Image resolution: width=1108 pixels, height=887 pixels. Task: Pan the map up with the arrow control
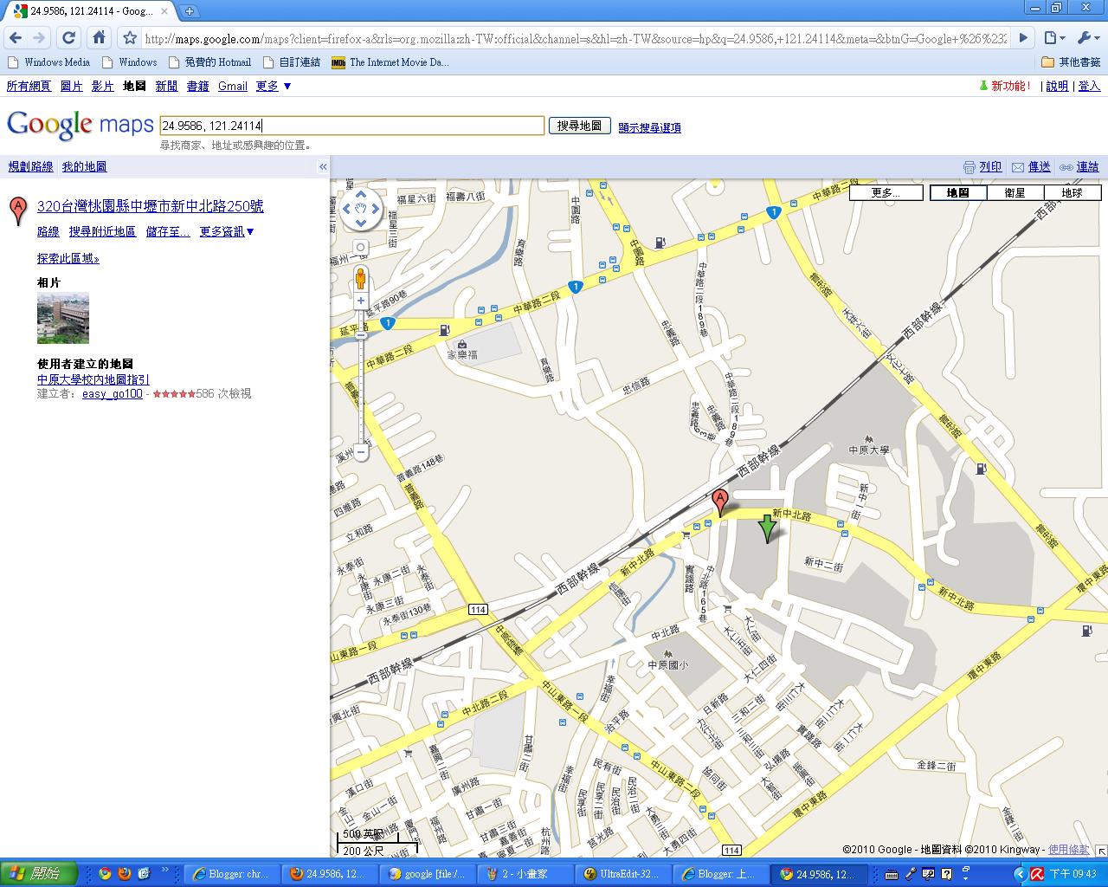pos(361,197)
